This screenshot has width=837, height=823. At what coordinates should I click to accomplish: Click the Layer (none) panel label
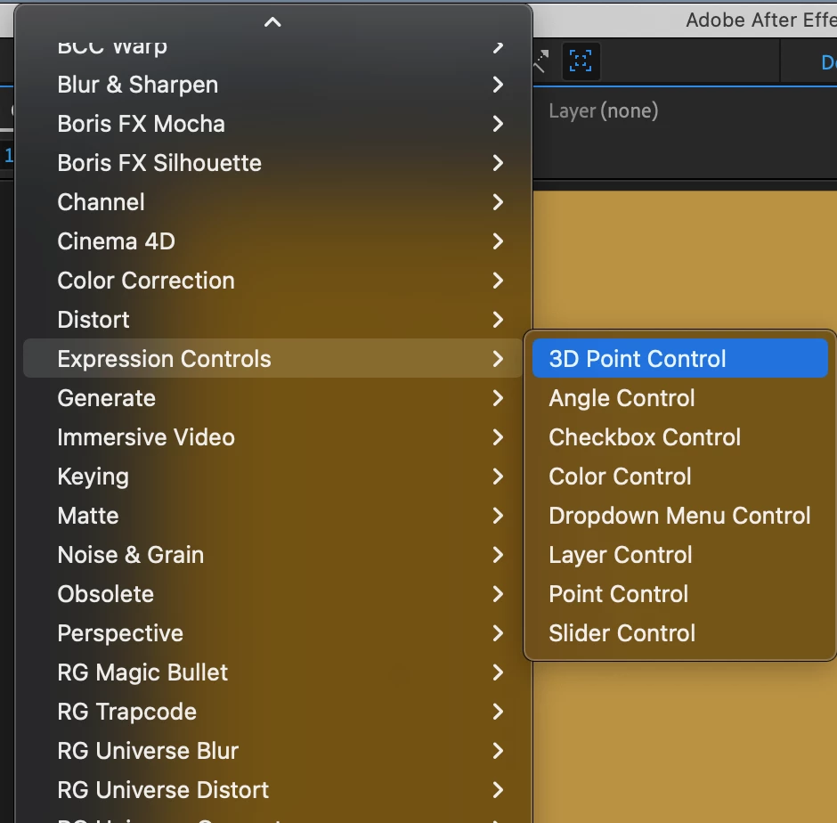[603, 111]
